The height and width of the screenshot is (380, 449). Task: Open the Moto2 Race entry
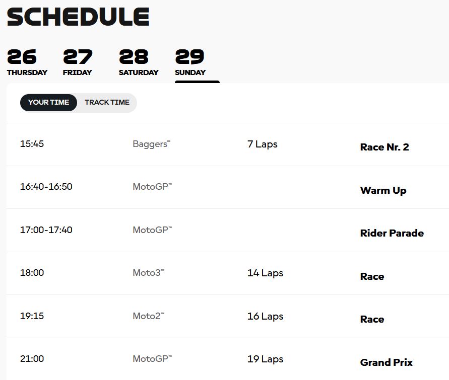click(x=228, y=317)
